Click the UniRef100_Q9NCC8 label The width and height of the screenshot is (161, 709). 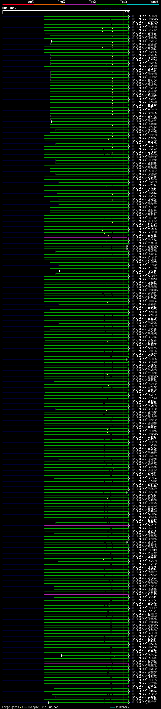(144, 35)
